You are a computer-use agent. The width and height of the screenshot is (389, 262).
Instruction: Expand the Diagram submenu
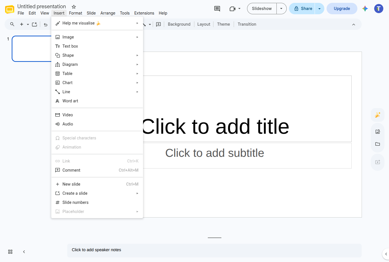point(97,64)
